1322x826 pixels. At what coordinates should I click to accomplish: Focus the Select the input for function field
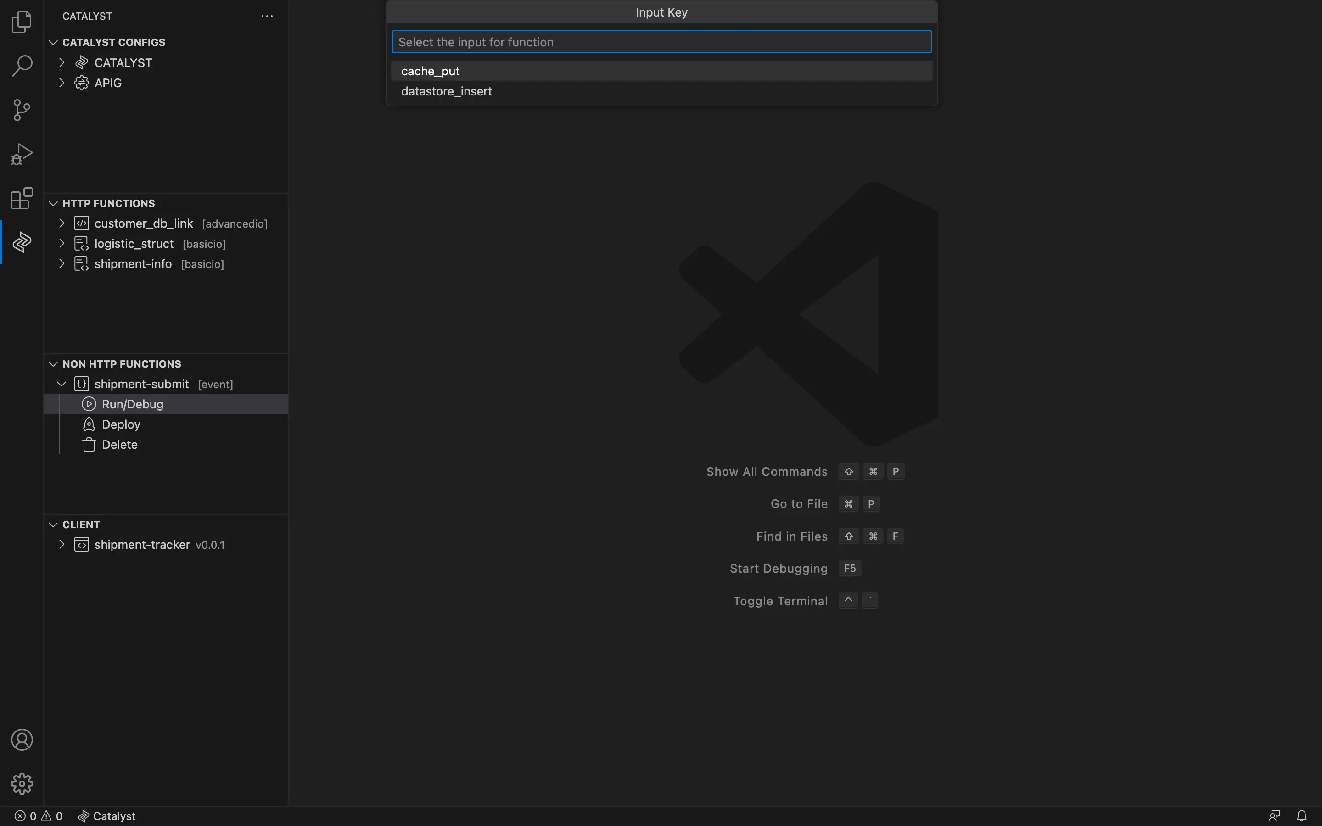[661, 42]
